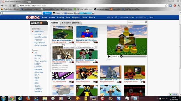Click the blue Search button in toolbar
Screen dimensions: 181x101
point(47,13)
